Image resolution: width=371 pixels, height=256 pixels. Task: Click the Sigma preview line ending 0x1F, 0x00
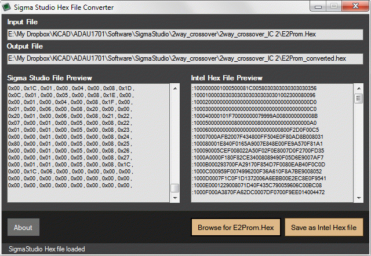70,102
